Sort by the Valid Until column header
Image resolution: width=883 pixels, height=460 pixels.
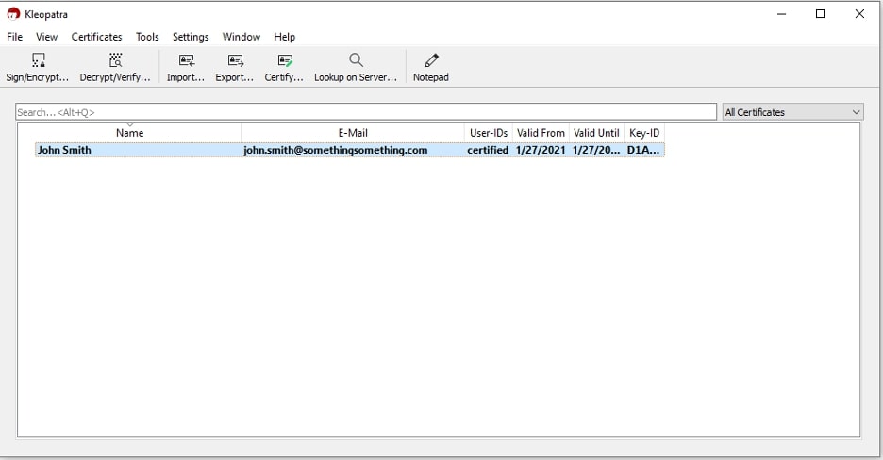(596, 133)
